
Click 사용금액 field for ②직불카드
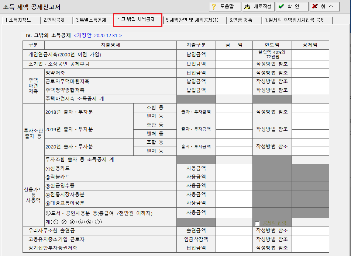(x=234, y=177)
